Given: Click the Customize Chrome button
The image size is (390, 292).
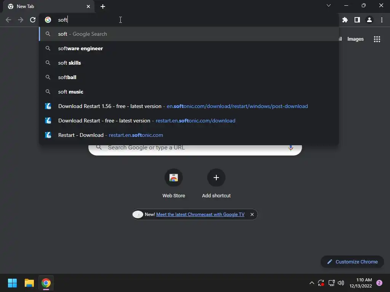Looking at the screenshot, I should [x=352, y=262].
